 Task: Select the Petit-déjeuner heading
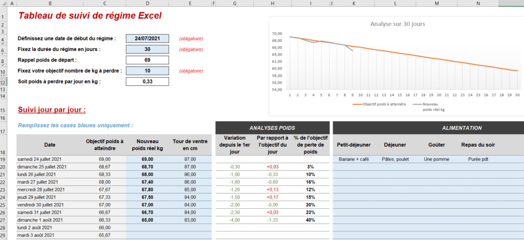coord(354,145)
